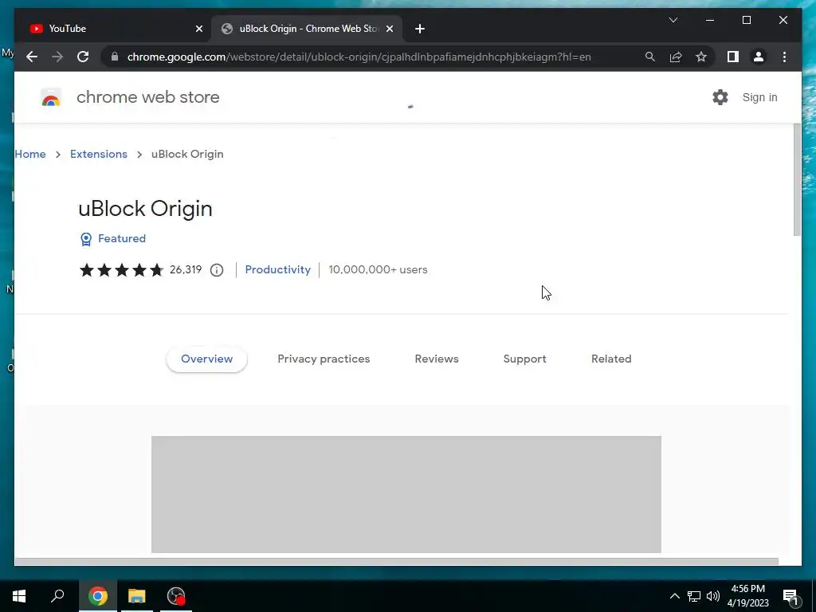Image resolution: width=816 pixels, height=612 pixels.
Task: Click the recording app taskbar icon
Action: click(x=176, y=596)
